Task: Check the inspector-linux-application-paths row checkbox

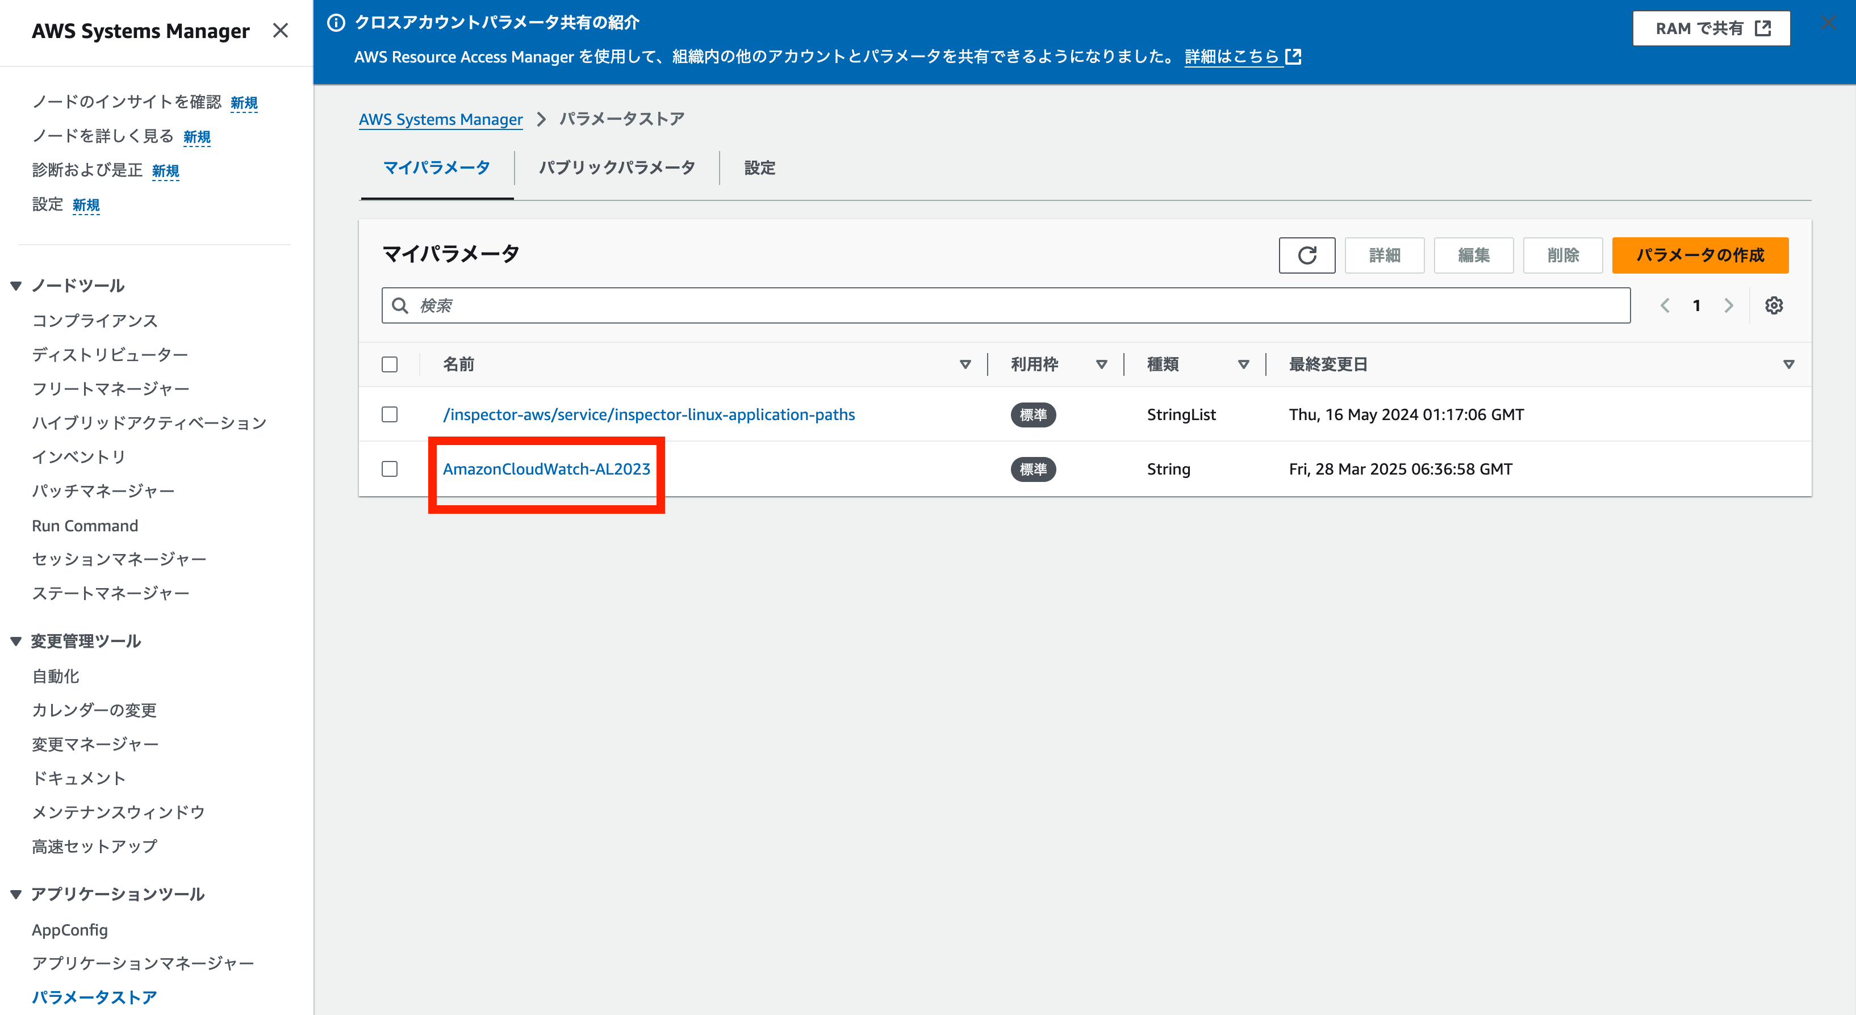Action: (x=390, y=414)
